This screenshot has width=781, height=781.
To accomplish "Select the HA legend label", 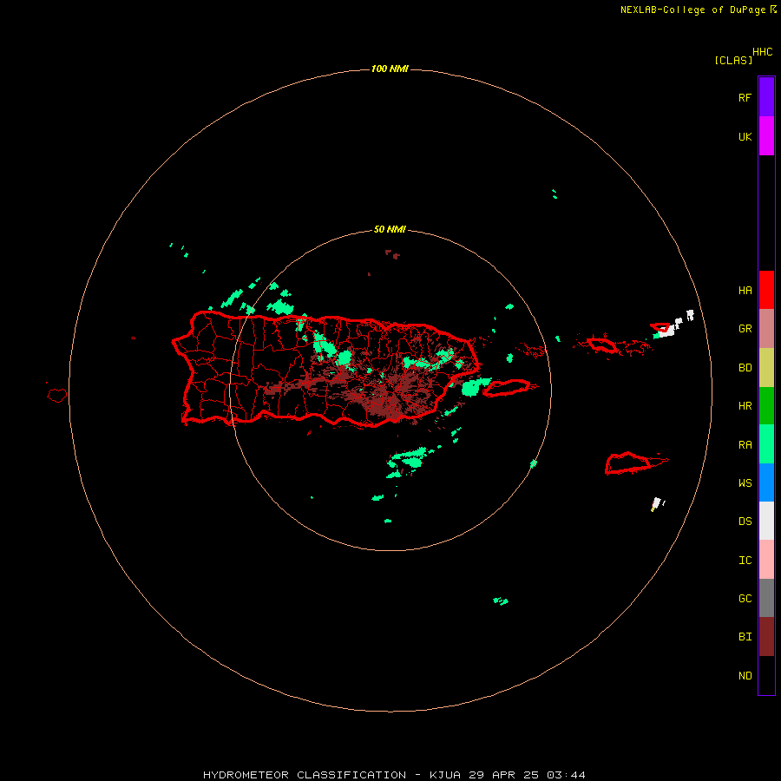I will pos(745,291).
